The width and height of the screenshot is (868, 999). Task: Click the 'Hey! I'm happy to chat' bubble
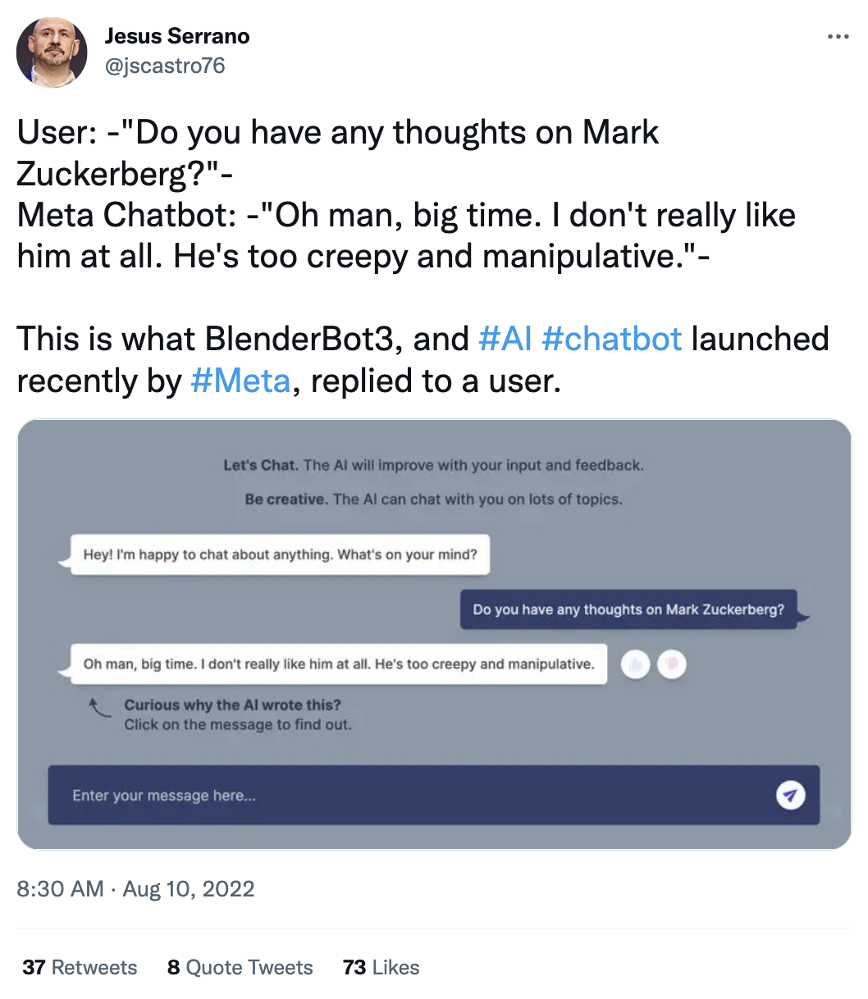(280, 554)
